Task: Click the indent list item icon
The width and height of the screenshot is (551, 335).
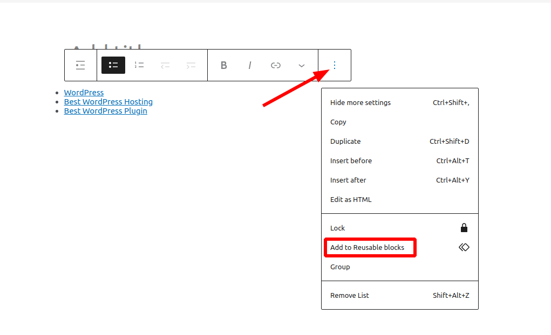Action: [191, 65]
